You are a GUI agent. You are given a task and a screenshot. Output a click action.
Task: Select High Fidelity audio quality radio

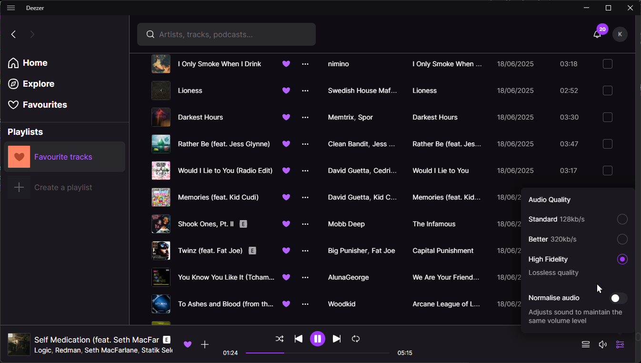pos(622,259)
